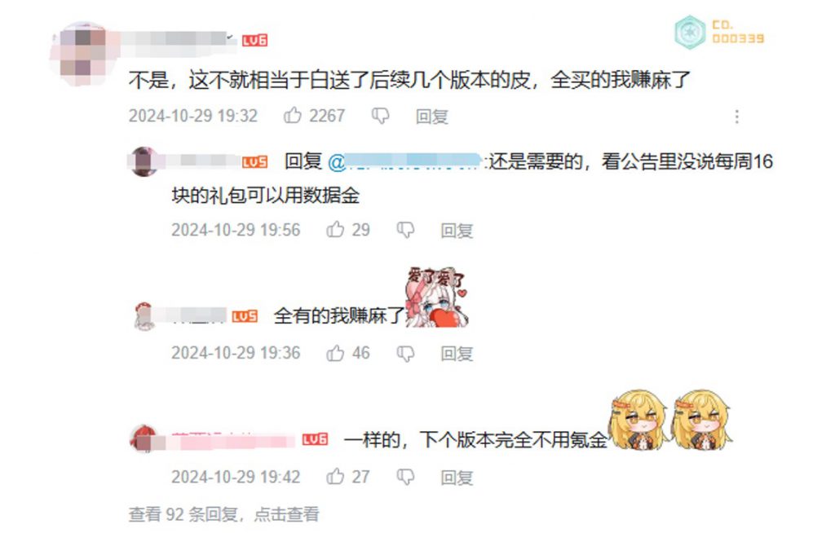Screen dimensions: 835x533
Task: Open avatar of the 19:56 LV5 replier
Action: click(x=144, y=161)
